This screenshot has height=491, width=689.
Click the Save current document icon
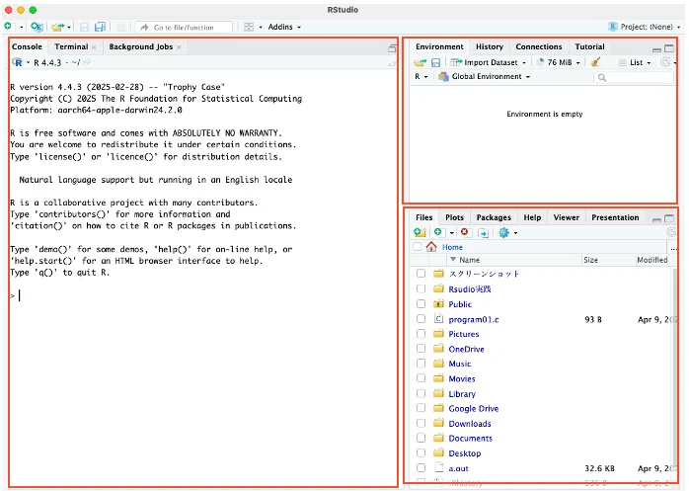pos(84,28)
